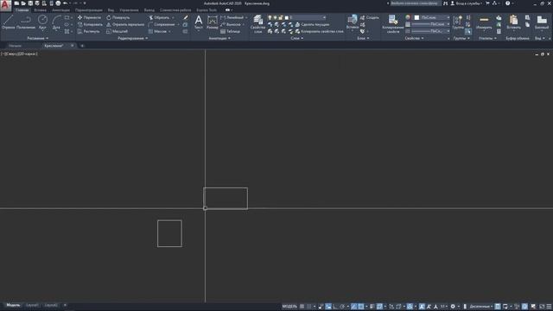This screenshot has width=553, height=311.
Task: Click the МОДЕЛЬ status bar button
Action: [289, 307]
